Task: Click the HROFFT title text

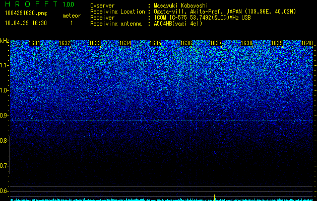Action: [31, 4]
